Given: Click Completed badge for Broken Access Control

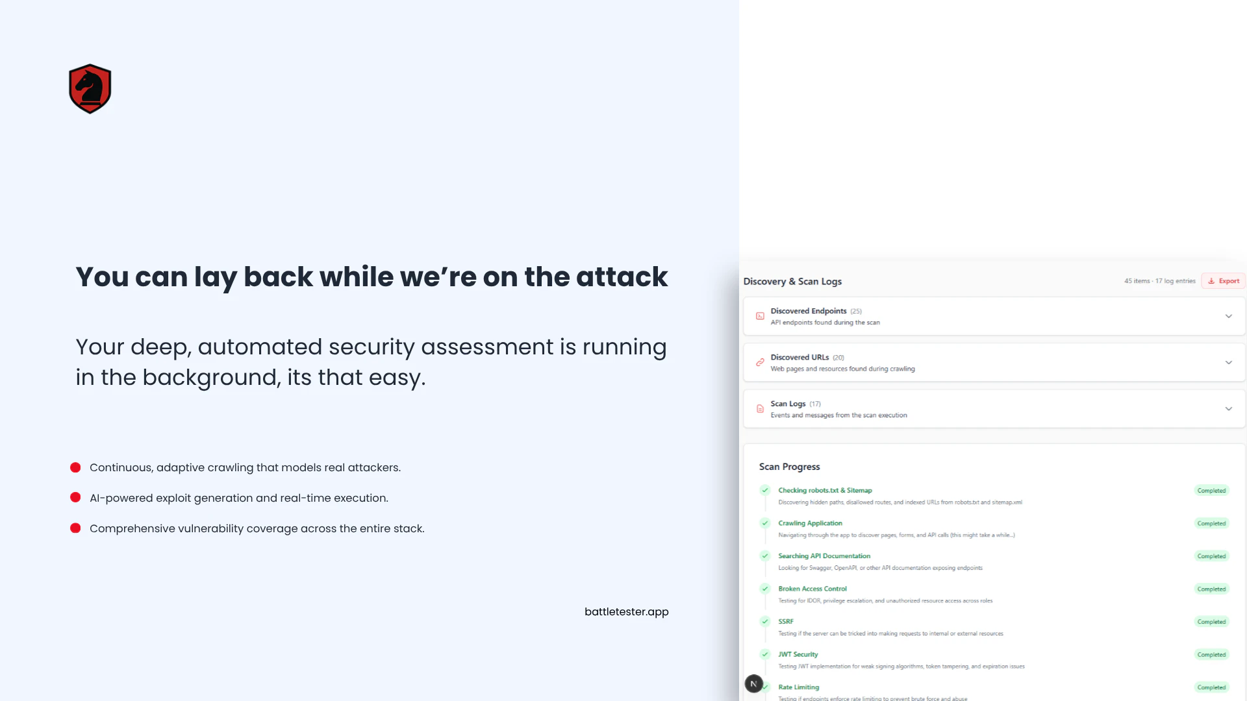Looking at the screenshot, I should [1211, 589].
